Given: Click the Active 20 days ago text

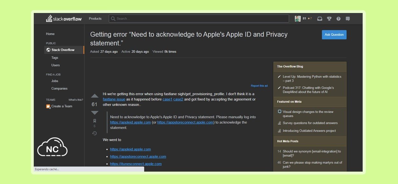Looking at the screenshot, I should click(135, 52).
